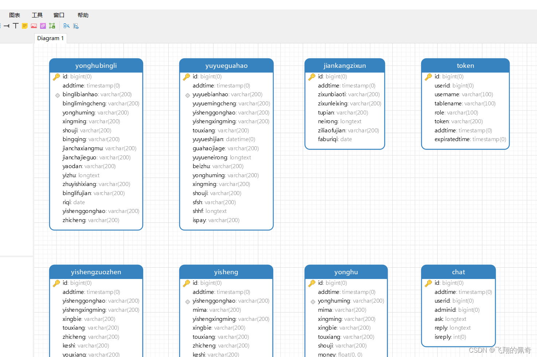Viewport: 537px width, 357px height.
Task: Click primary key icon in yisheng table
Action: pos(187,283)
